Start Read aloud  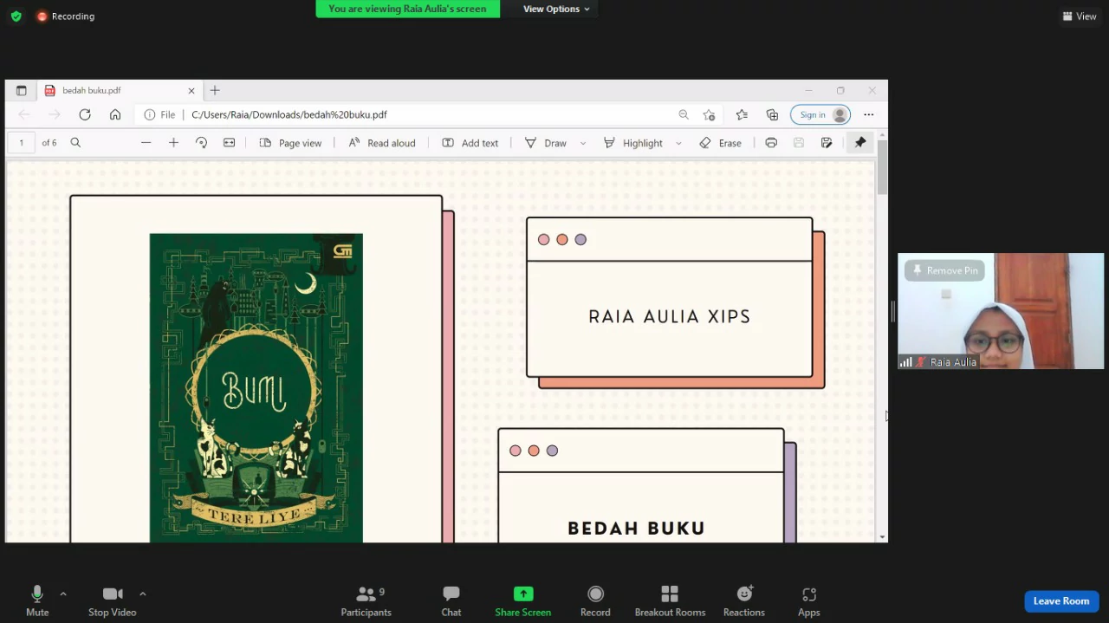pos(382,143)
